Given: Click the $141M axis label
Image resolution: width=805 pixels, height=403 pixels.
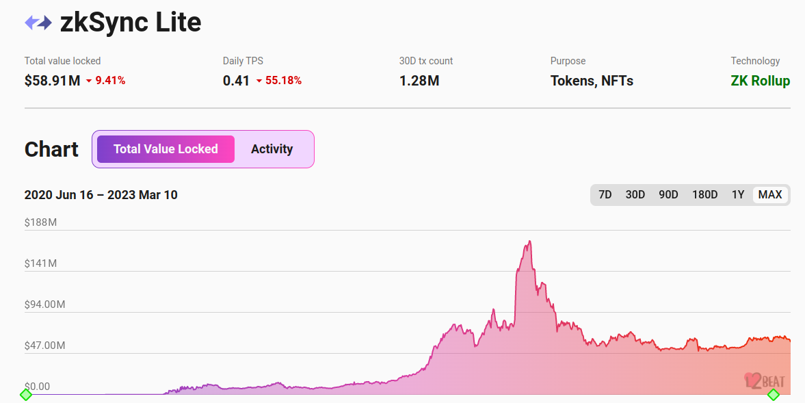Looking at the screenshot, I should tap(40, 263).
